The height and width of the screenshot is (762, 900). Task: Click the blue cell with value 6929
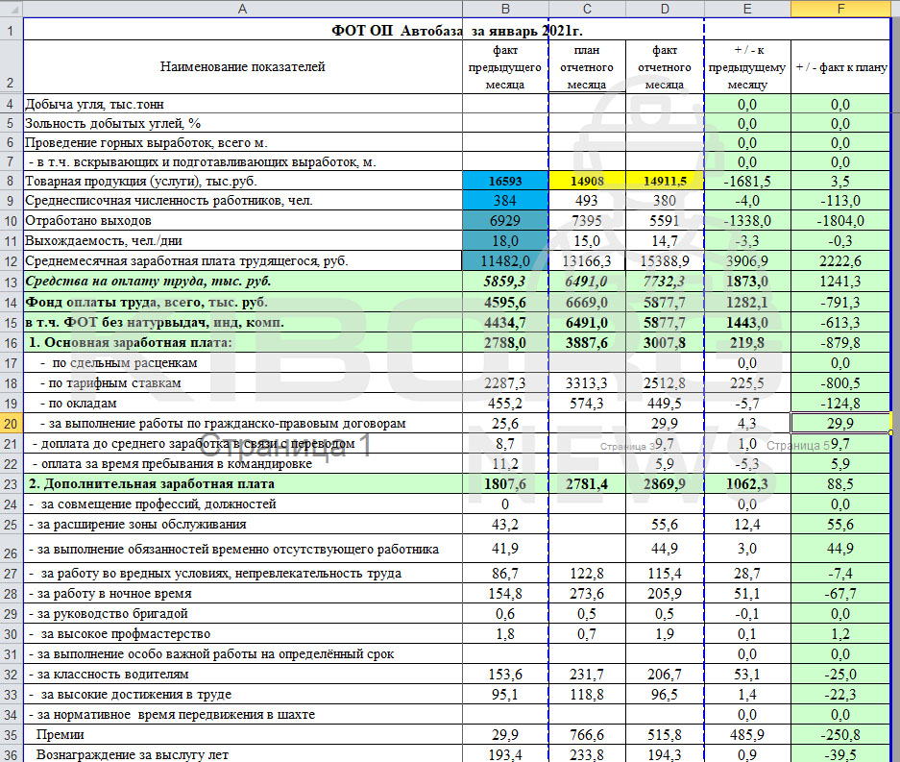pyautogui.click(x=505, y=220)
